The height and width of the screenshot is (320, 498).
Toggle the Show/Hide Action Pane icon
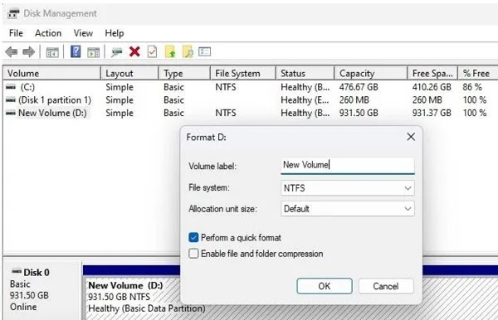pos(93,52)
